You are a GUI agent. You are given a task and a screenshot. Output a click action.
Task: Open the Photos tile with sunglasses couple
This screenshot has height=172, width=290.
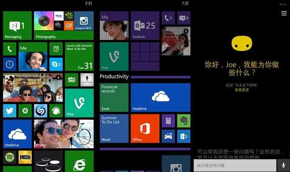64,134
